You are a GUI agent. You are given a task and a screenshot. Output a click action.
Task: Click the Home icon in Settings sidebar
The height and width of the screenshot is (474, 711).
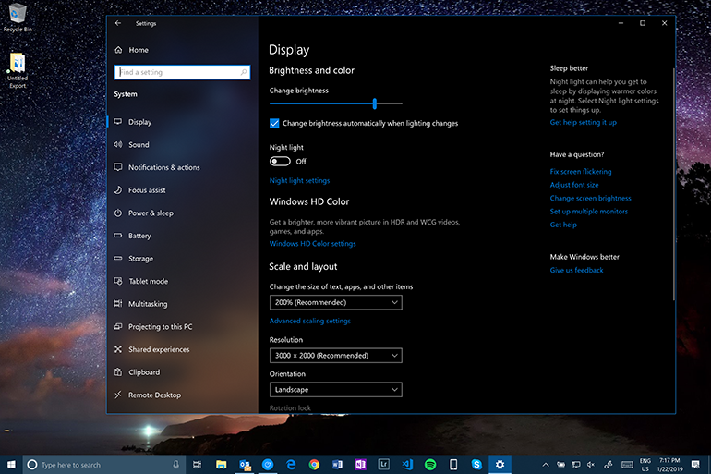point(118,50)
